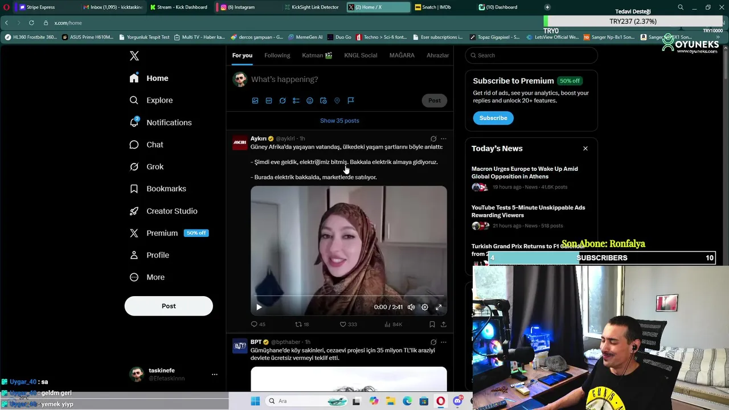The height and width of the screenshot is (410, 729).
Task: View analytics of Aykırı post (84K)
Action: click(x=393, y=324)
